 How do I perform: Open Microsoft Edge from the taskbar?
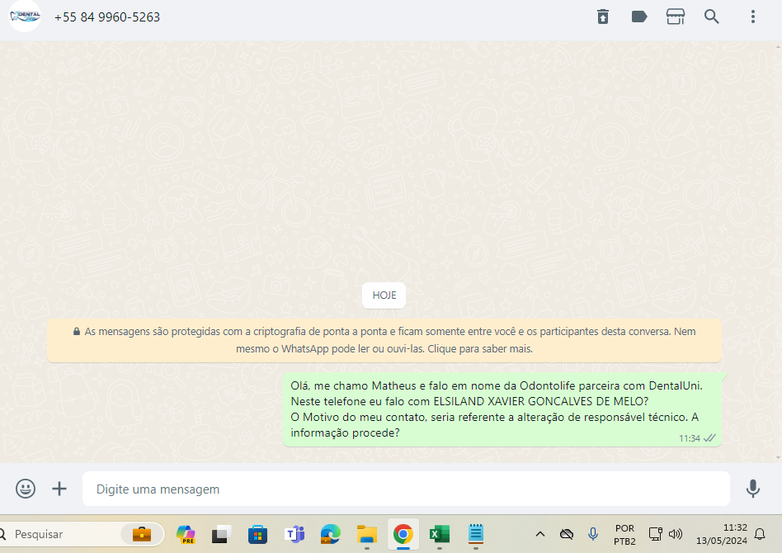(x=331, y=534)
